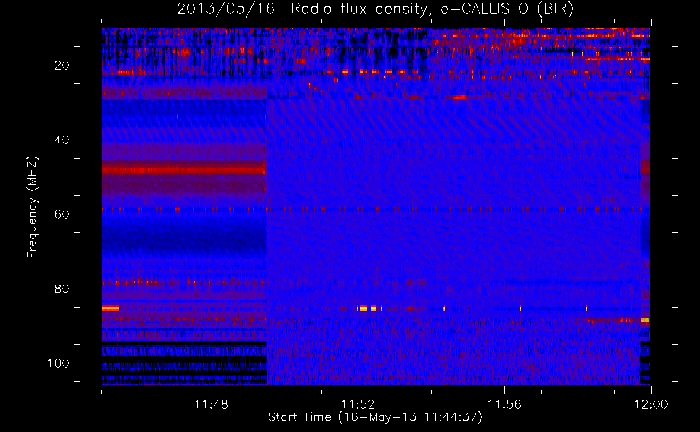Click the bright red band near 48 MHz
This screenshot has height=432, width=700.
click(183, 170)
